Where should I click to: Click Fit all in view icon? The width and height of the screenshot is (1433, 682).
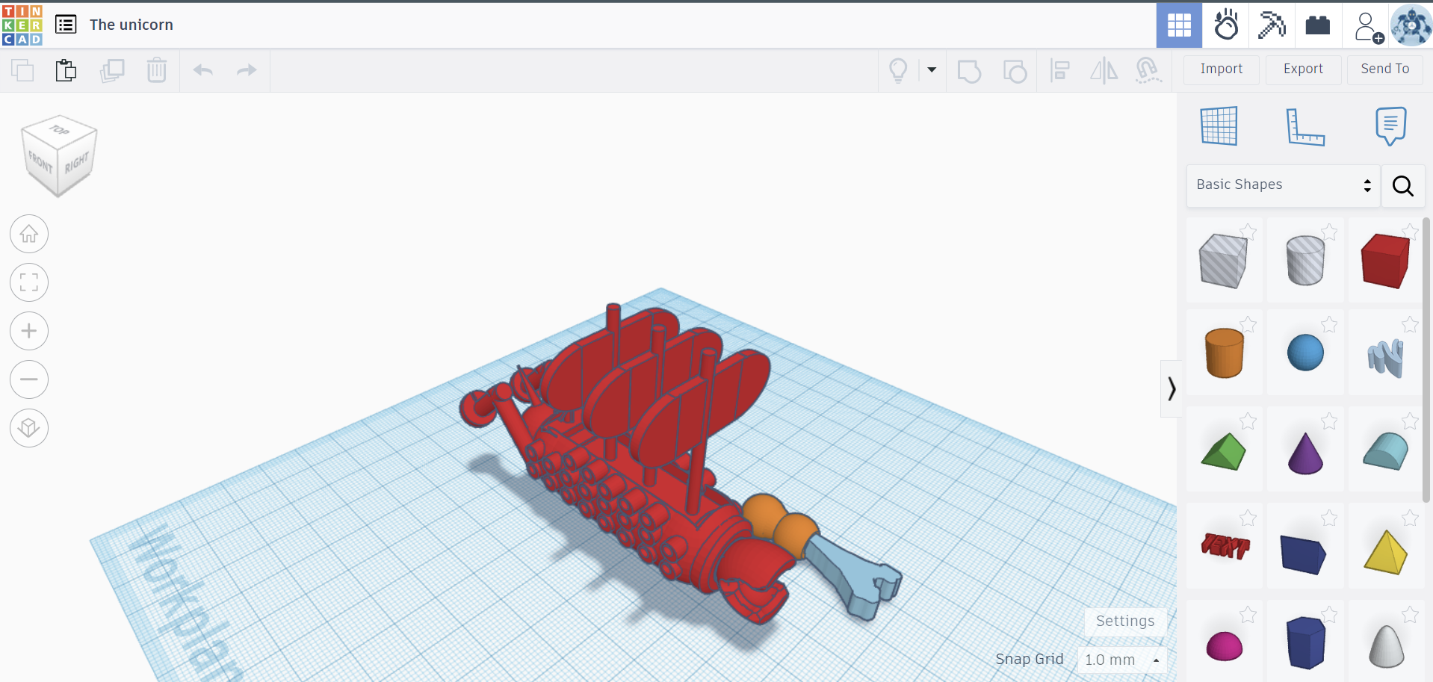coord(29,282)
